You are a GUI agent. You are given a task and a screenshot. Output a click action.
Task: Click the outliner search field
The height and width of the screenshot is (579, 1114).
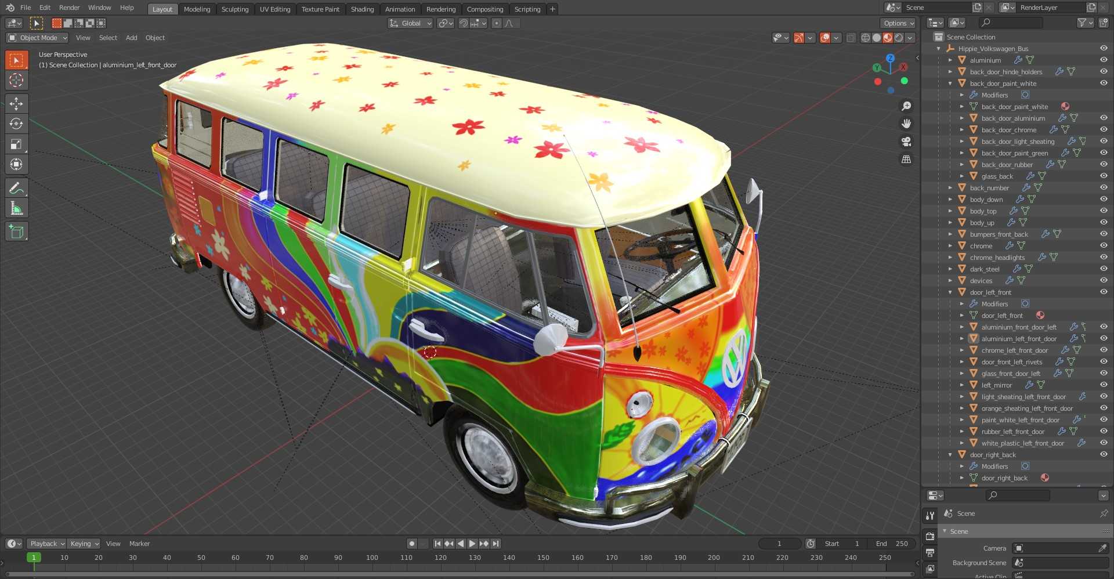coord(1010,23)
